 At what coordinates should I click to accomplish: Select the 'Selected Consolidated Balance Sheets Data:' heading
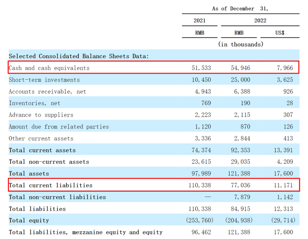(x=79, y=56)
